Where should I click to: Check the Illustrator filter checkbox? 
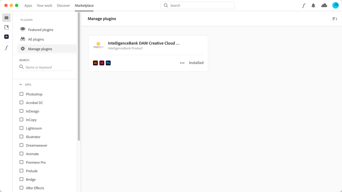(x=21, y=137)
